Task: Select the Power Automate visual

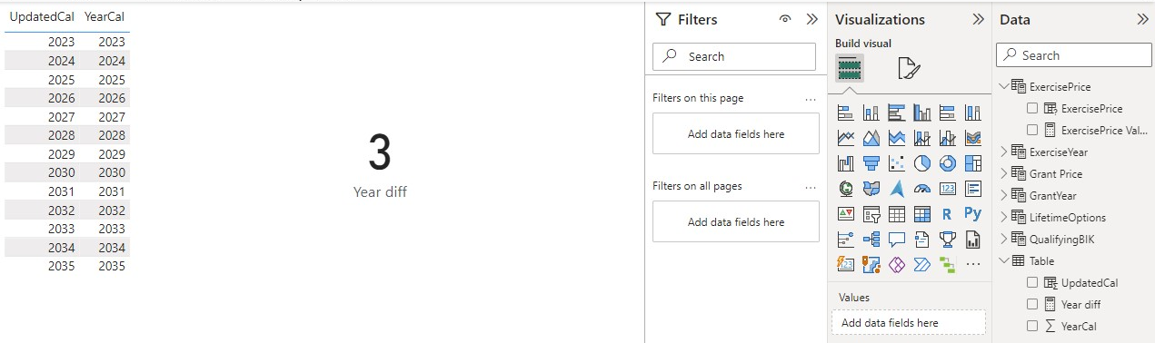Action: (x=921, y=265)
